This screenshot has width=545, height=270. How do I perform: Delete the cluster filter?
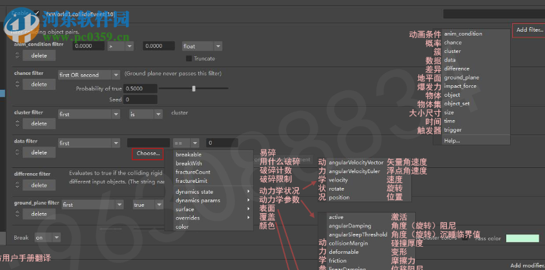click(39, 123)
